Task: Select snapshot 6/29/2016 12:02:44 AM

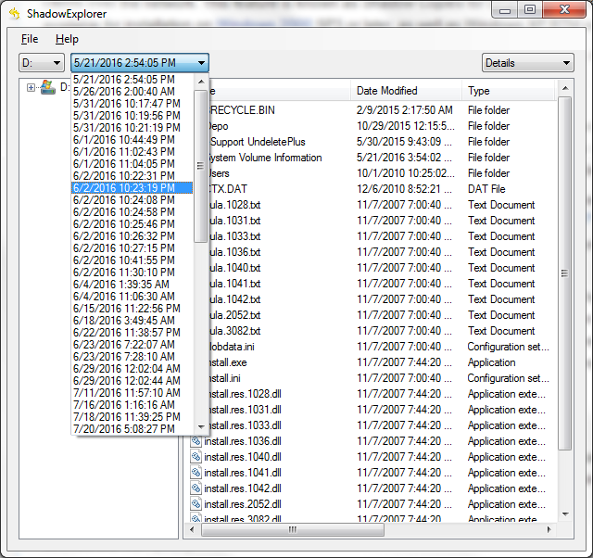Action: (132, 381)
